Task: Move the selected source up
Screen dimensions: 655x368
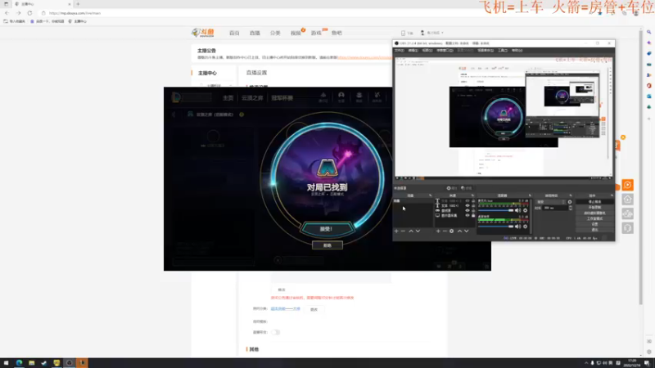Action: [x=460, y=231]
